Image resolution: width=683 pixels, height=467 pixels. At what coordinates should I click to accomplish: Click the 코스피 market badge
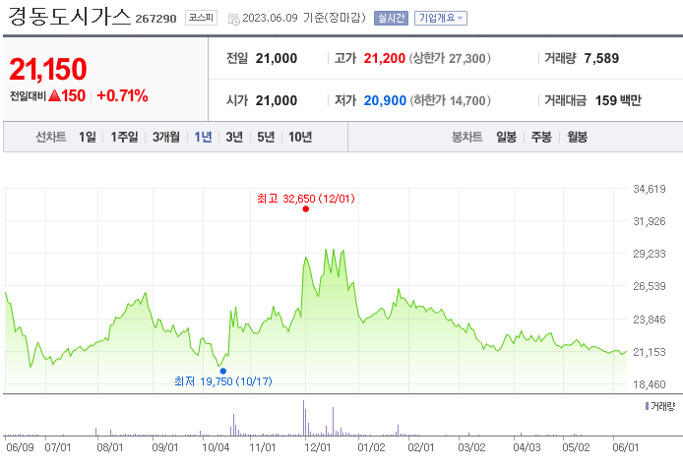(x=201, y=18)
